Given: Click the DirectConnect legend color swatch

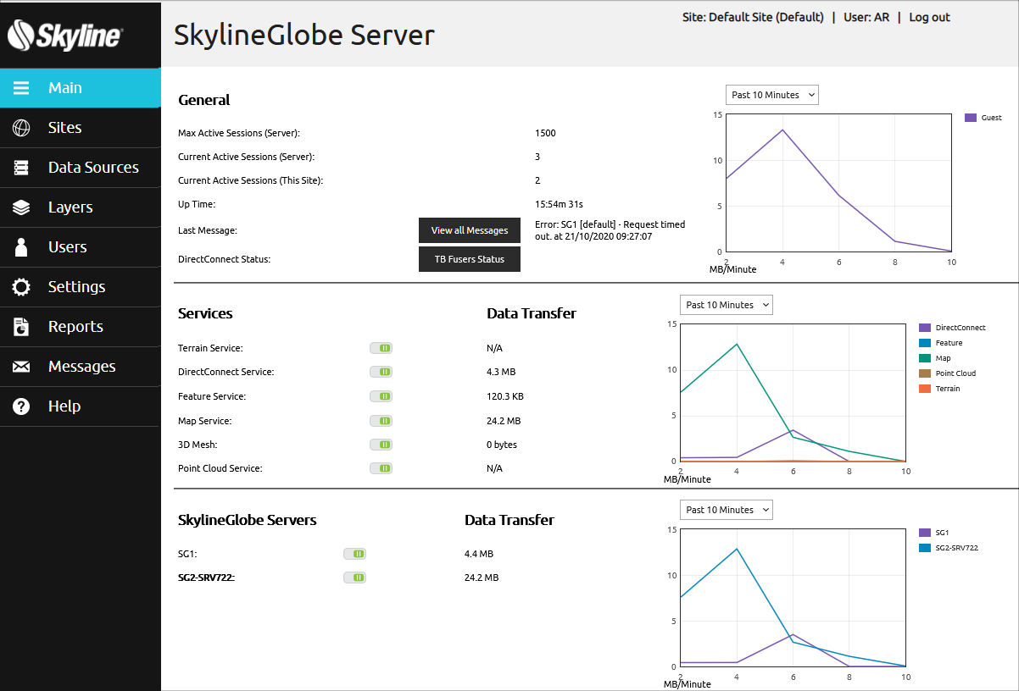Looking at the screenshot, I should click(x=925, y=328).
